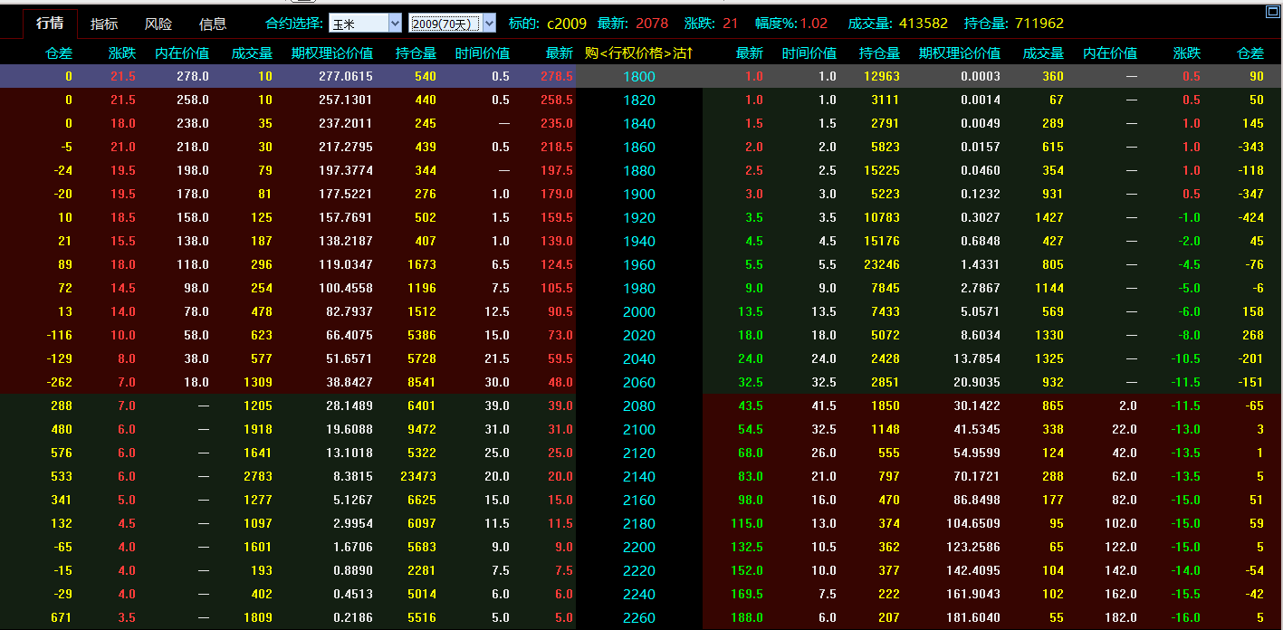Select strike price 1980
Screen dimensions: 1283x630
[639, 288]
